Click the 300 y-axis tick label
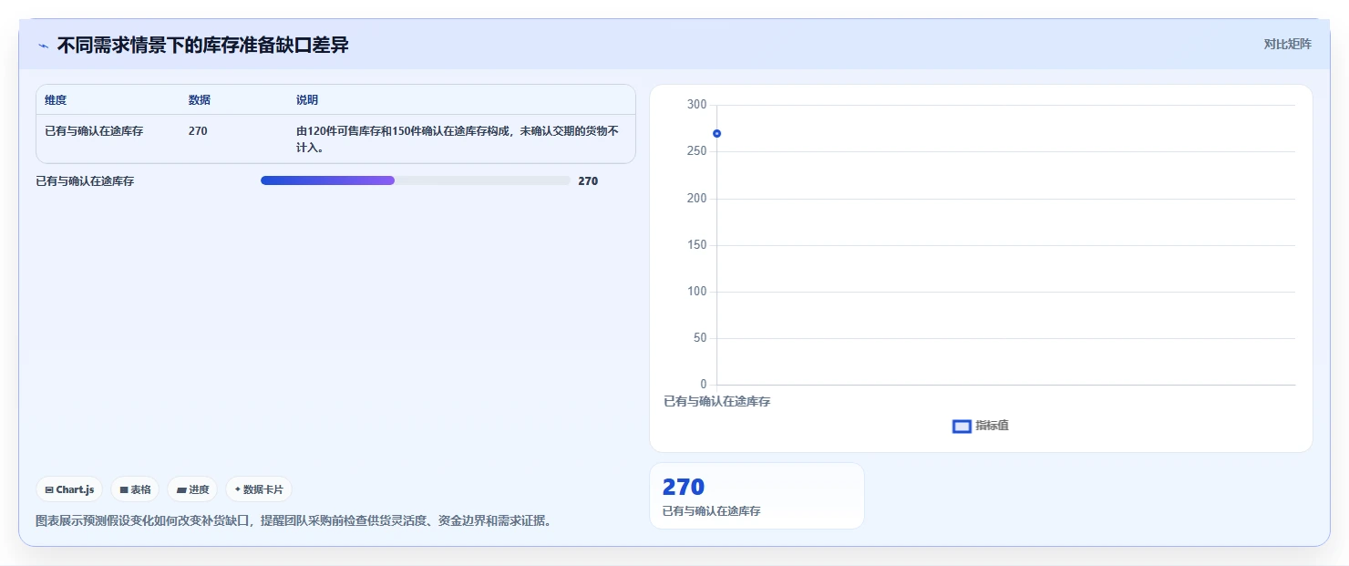Screen dimensions: 1349x566 697,105
